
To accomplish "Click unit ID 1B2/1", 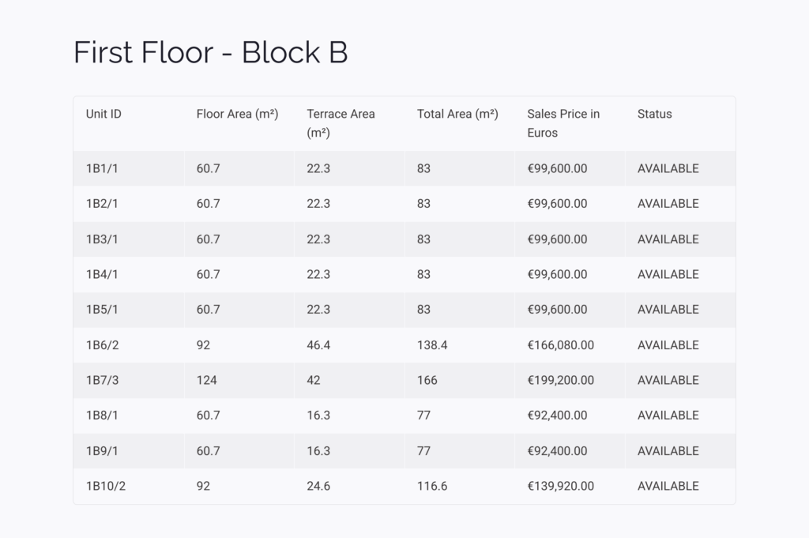I will [x=102, y=204].
